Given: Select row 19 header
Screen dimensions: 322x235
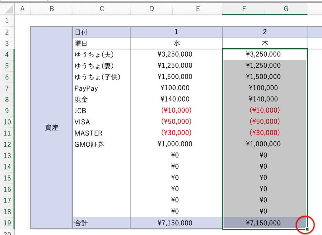Looking at the screenshot, I should (7, 223).
